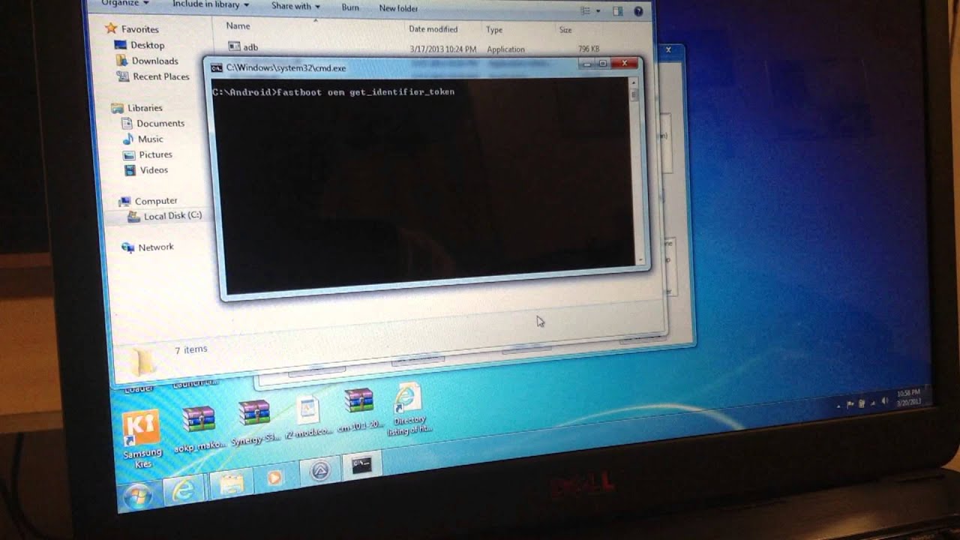The width and height of the screenshot is (960, 540).
Task: Click the cmd window scroll up arrow
Action: pos(634,83)
